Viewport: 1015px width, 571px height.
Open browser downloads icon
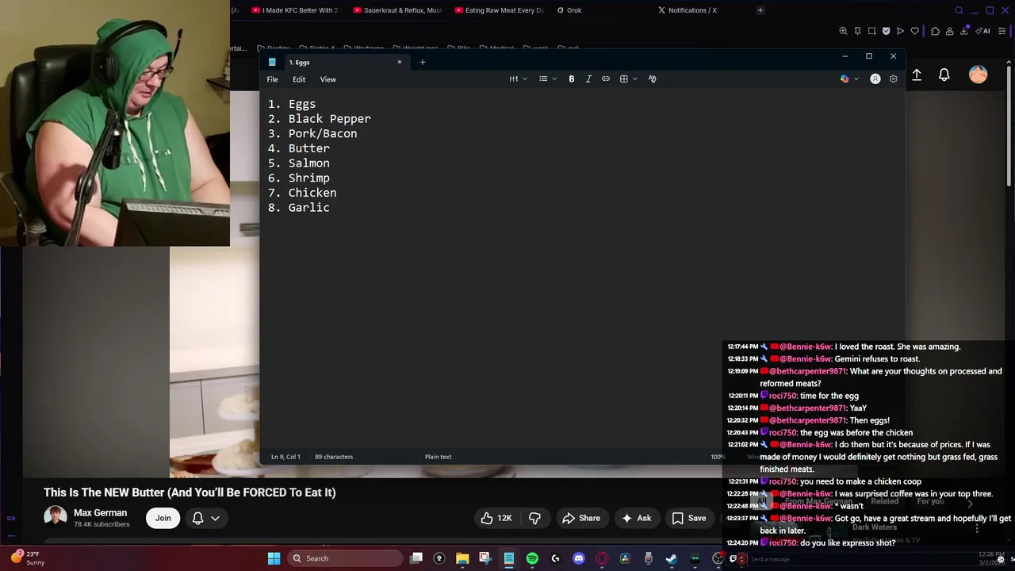pos(963,31)
